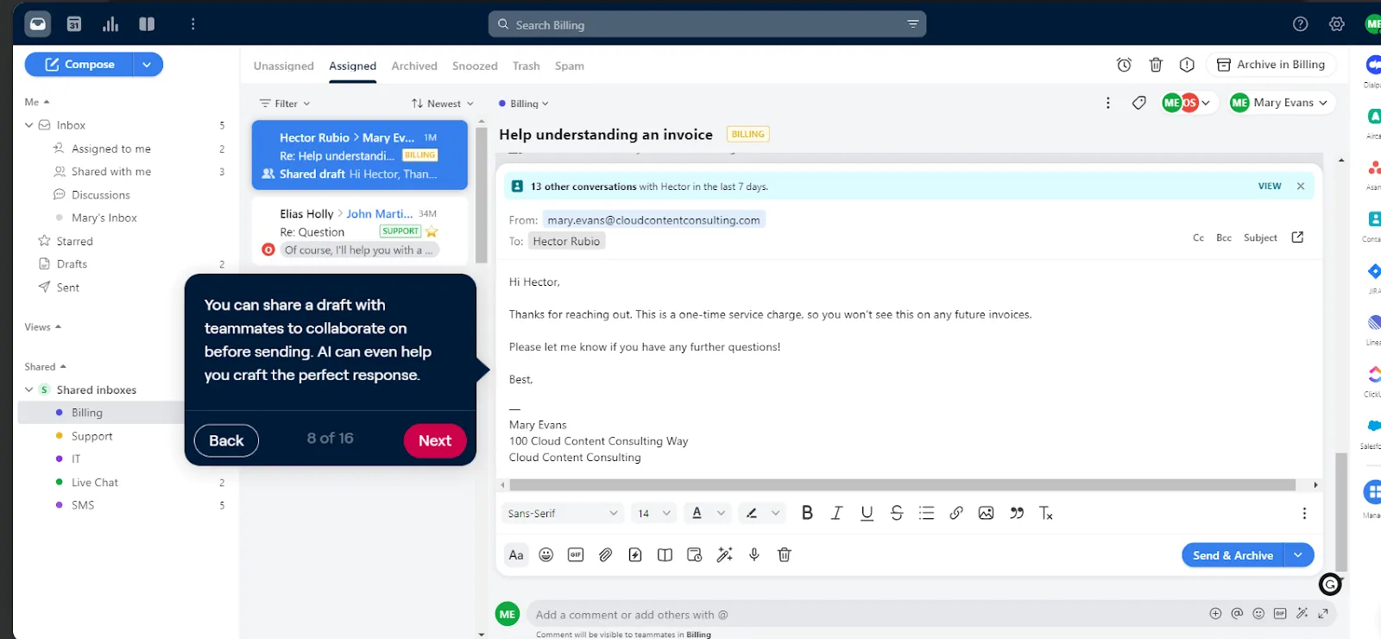Switch to the Archived tab

pyautogui.click(x=414, y=66)
